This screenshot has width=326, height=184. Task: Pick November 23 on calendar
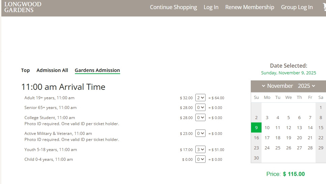coord(256,148)
